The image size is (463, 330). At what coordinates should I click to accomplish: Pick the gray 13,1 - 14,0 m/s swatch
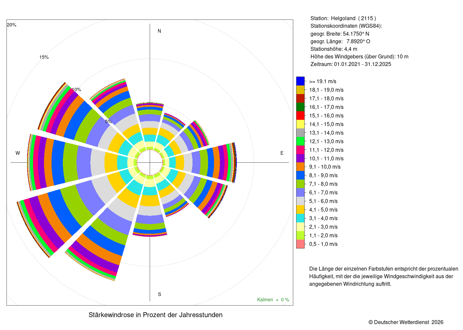coord(300,133)
